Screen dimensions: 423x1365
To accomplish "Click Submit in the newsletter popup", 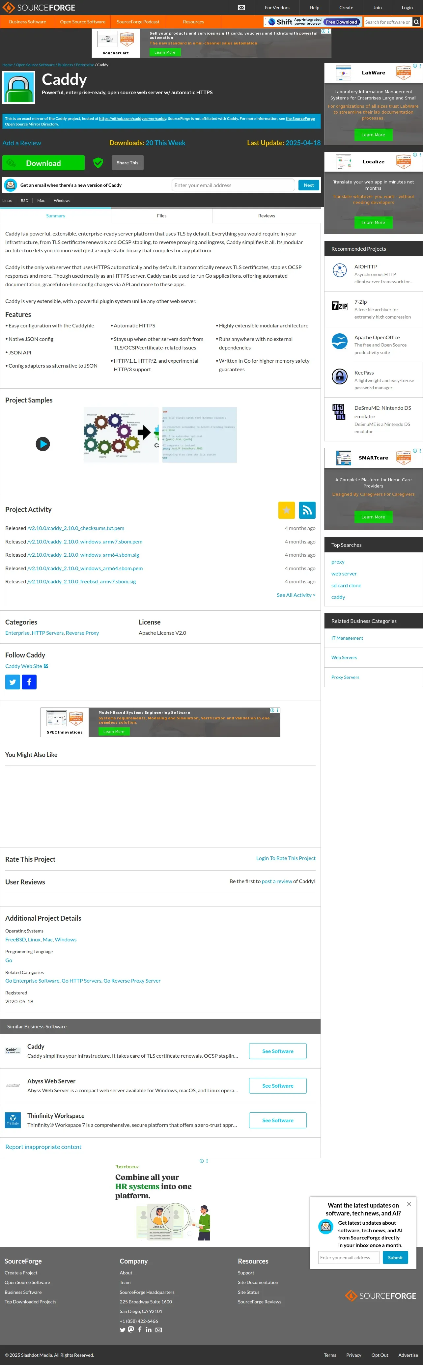I will click(x=395, y=1257).
